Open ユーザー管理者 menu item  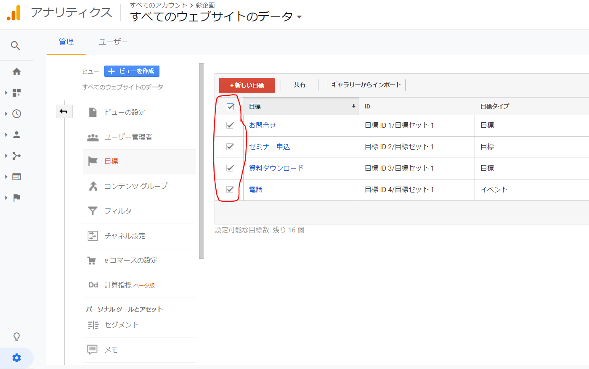point(139,137)
